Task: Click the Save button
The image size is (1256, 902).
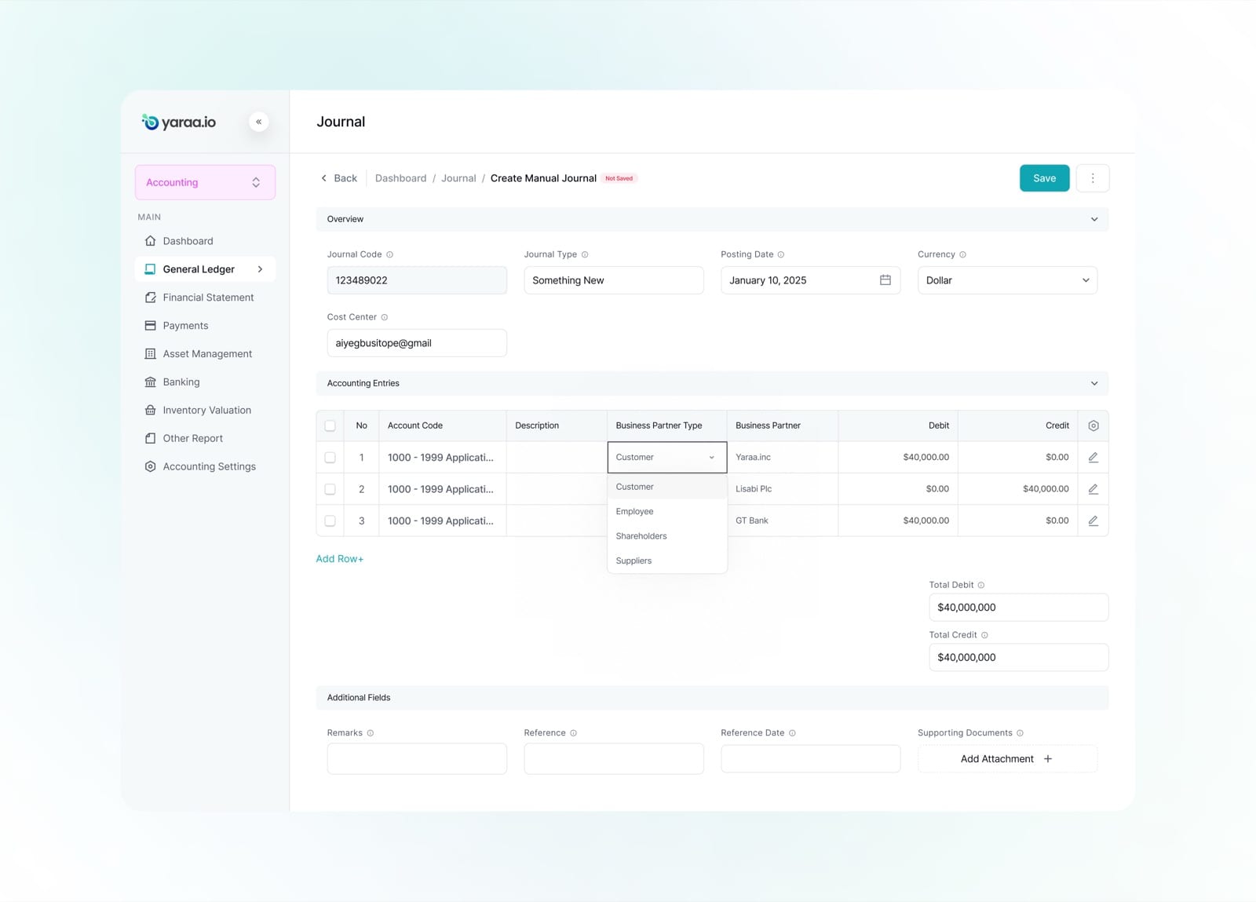Action: click(1044, 178)
